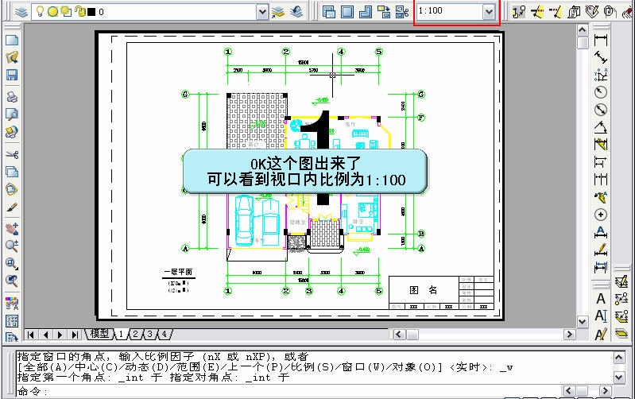The image size is (635, 399).
Task: Switch to layout tab 3
Action: click(x=150, y=334)
